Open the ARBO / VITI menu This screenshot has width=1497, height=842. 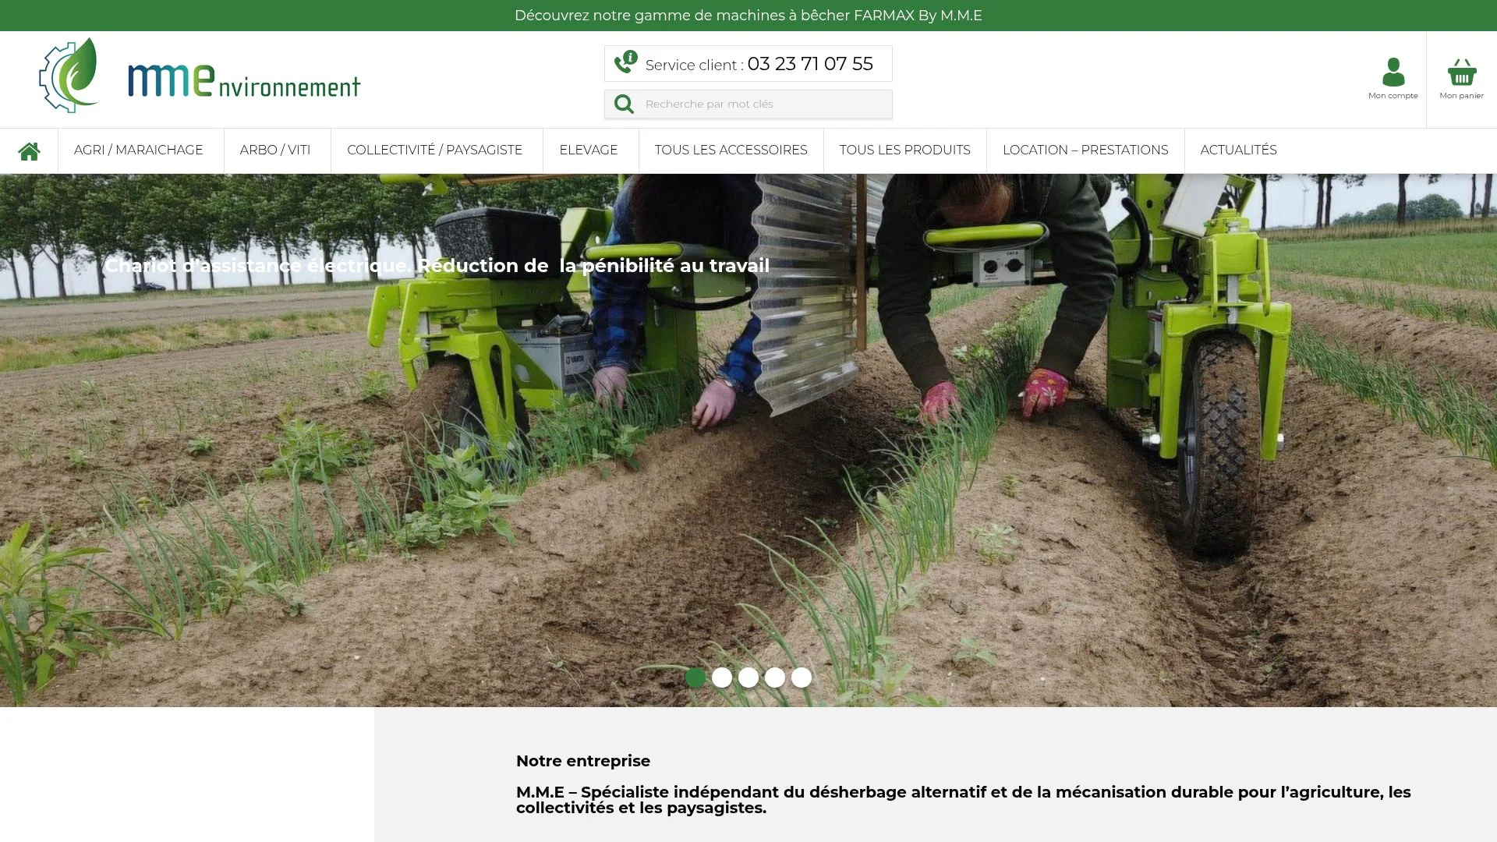pos(275,150)
